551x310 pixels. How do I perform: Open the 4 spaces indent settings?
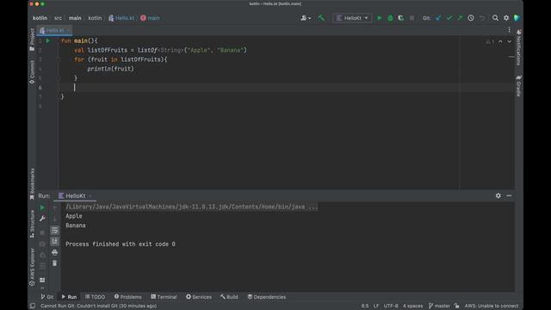click(413, 306)
